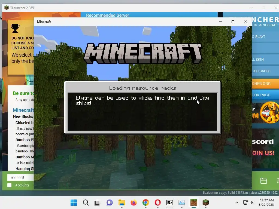Switch to the Minecraft grass block taskbar icon

coord(194,202)
